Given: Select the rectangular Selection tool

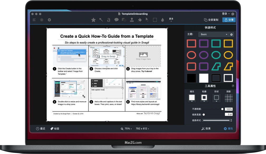Looking at the screenshot, I should pyautogui.click(x=155, y=20).
